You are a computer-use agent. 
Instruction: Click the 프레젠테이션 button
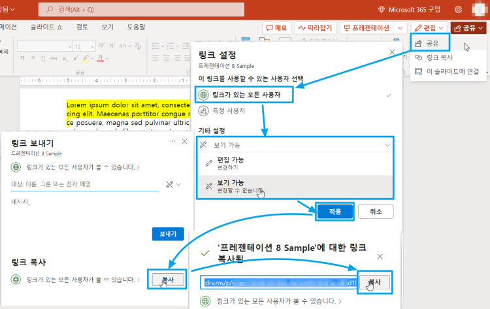[367, 28]
